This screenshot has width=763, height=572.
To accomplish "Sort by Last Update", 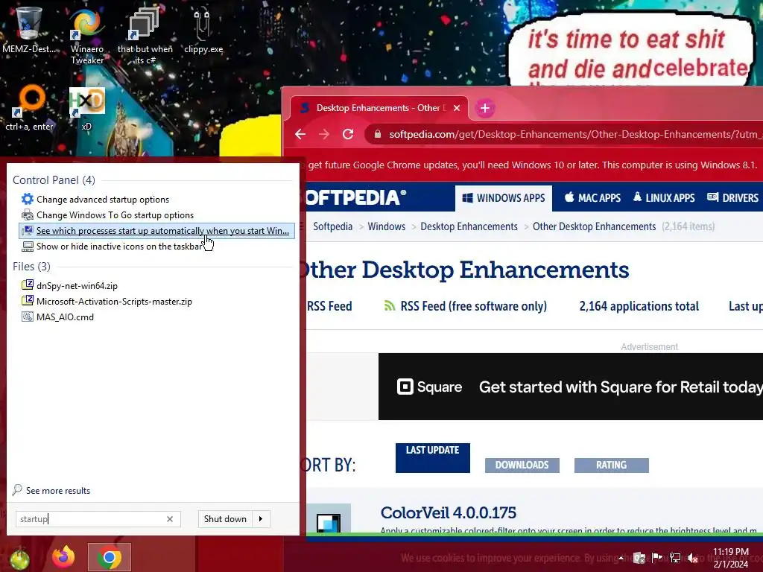I will [433, 458].
